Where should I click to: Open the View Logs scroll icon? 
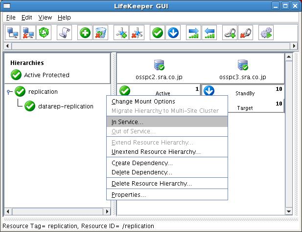coord(64,33)
